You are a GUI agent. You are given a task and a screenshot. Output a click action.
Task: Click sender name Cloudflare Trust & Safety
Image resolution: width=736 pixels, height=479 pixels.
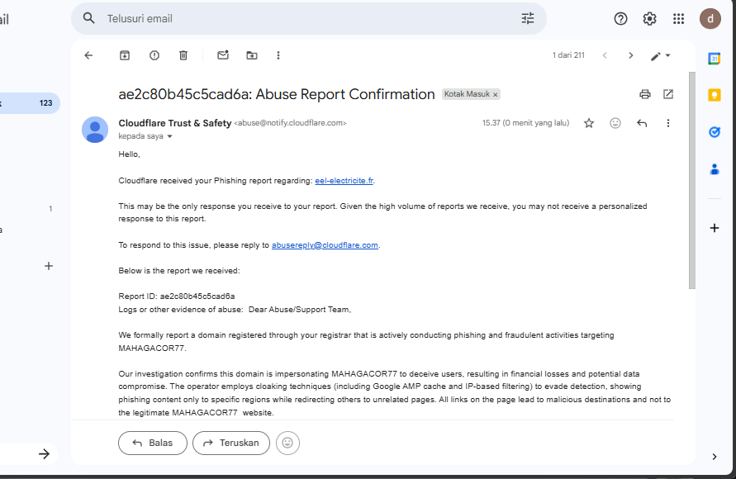(174, 123)
